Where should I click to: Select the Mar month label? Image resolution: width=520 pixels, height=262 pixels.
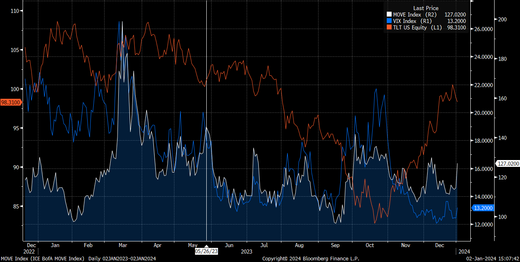(123, 245)
